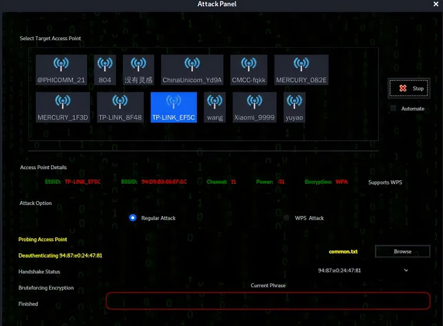Click the Encryption value WPA

click(341, 182)
